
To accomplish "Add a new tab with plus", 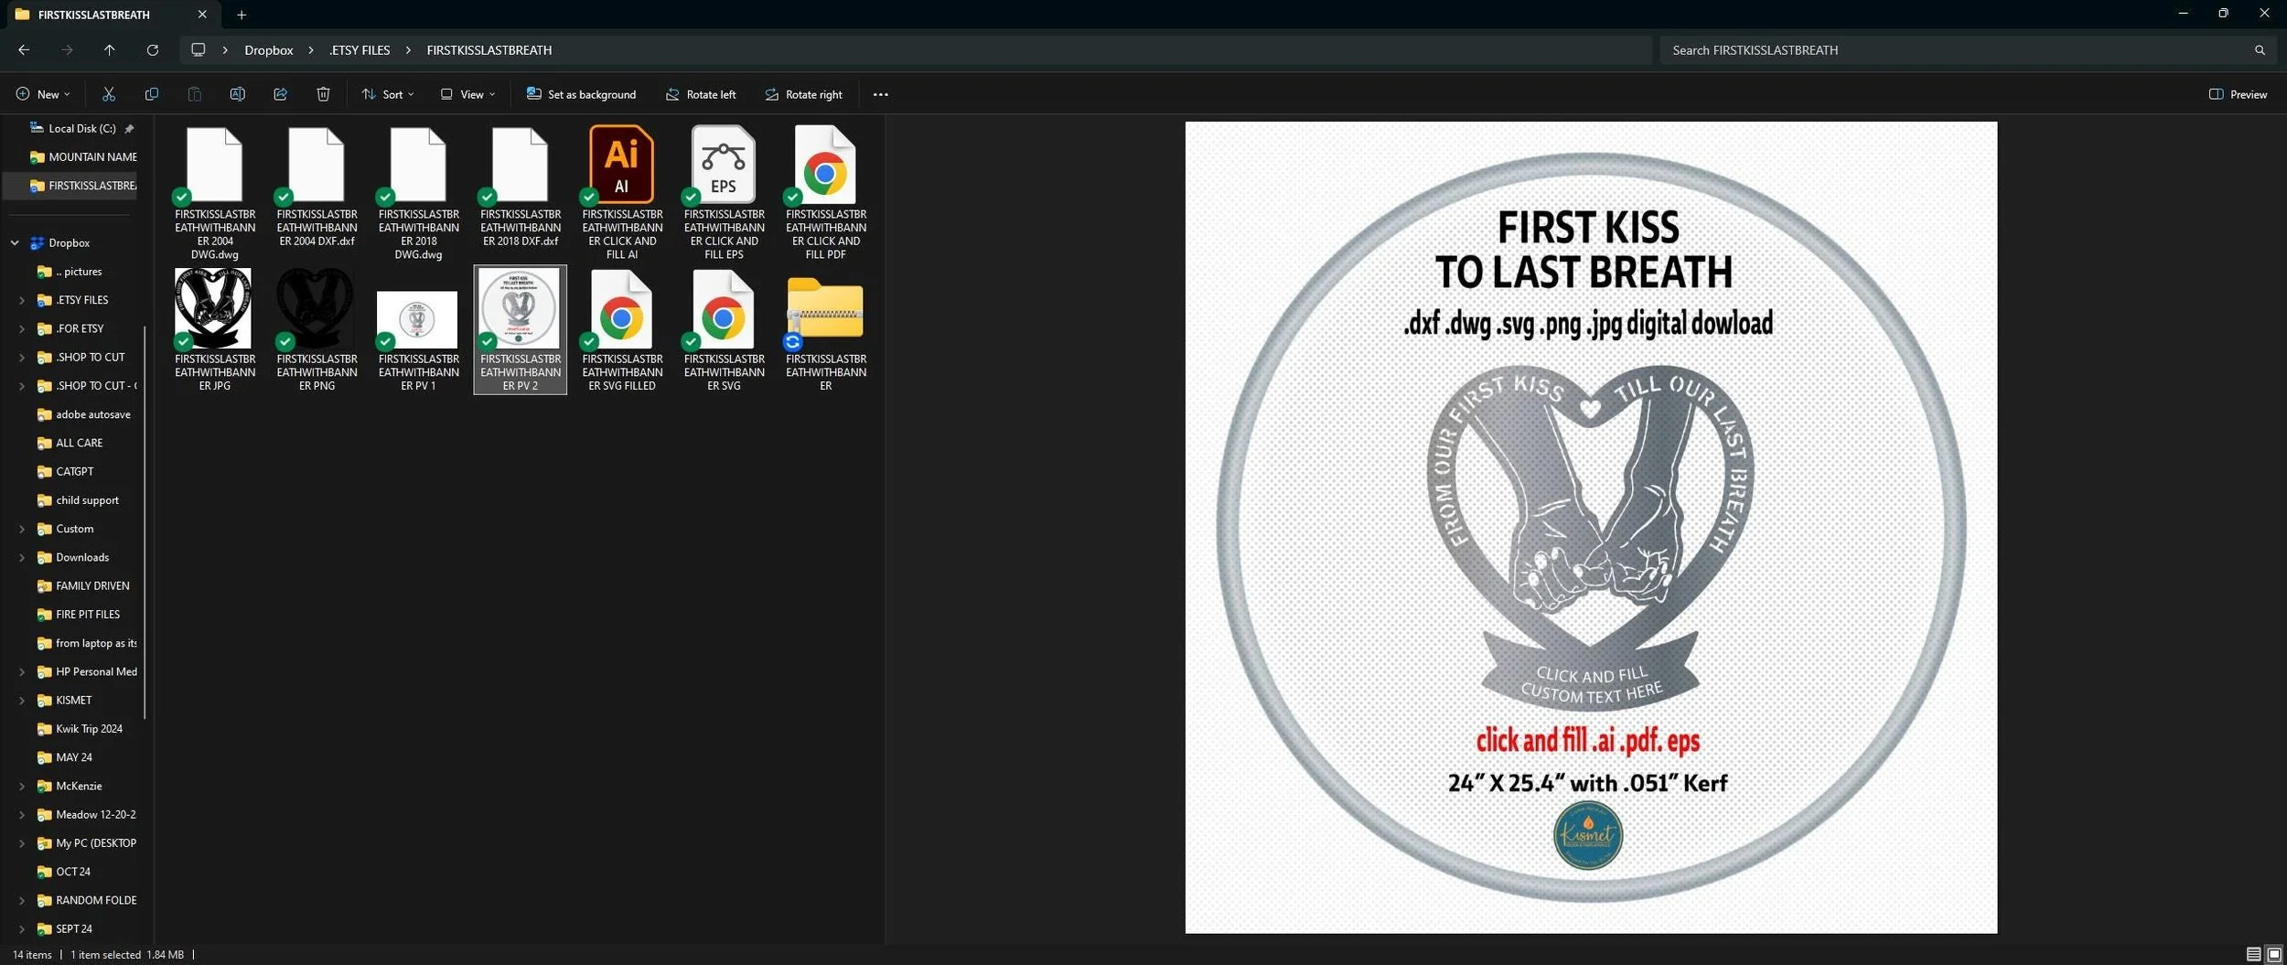I will coord(242,15).
